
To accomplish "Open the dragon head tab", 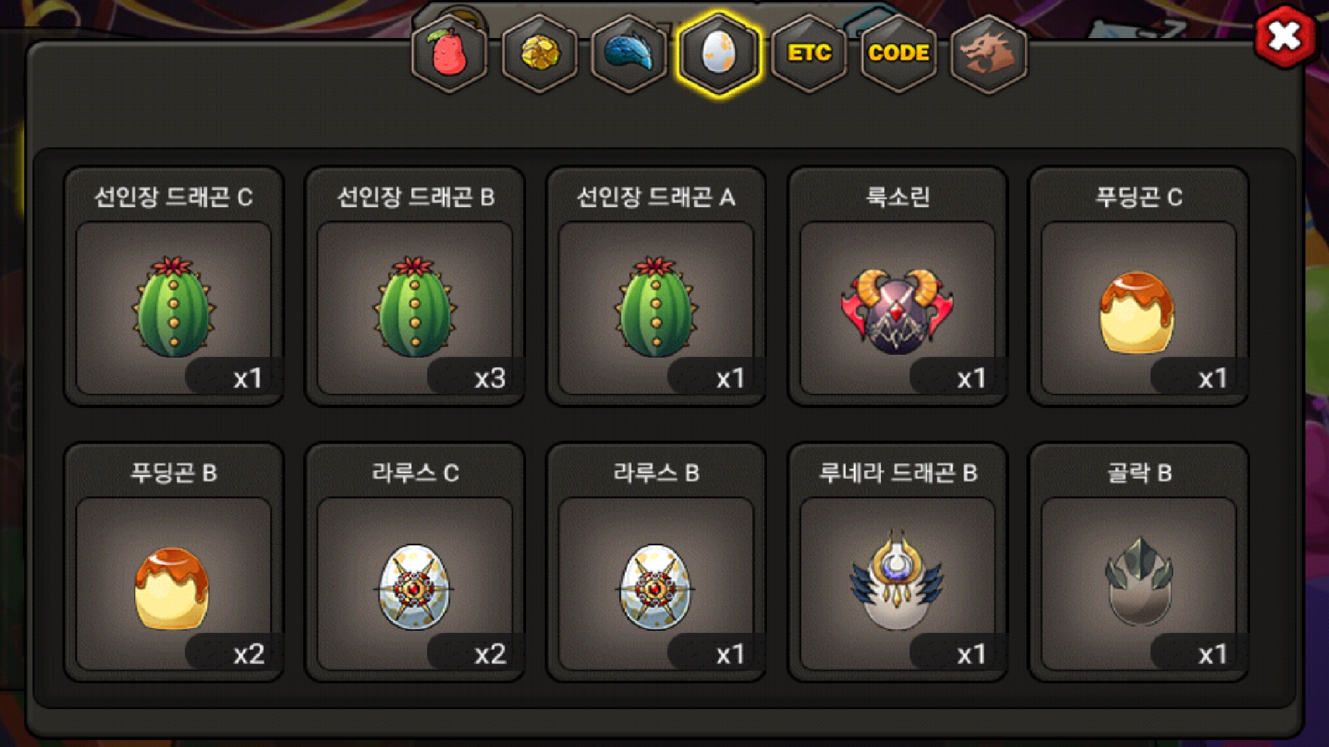I will coord(988,53).
